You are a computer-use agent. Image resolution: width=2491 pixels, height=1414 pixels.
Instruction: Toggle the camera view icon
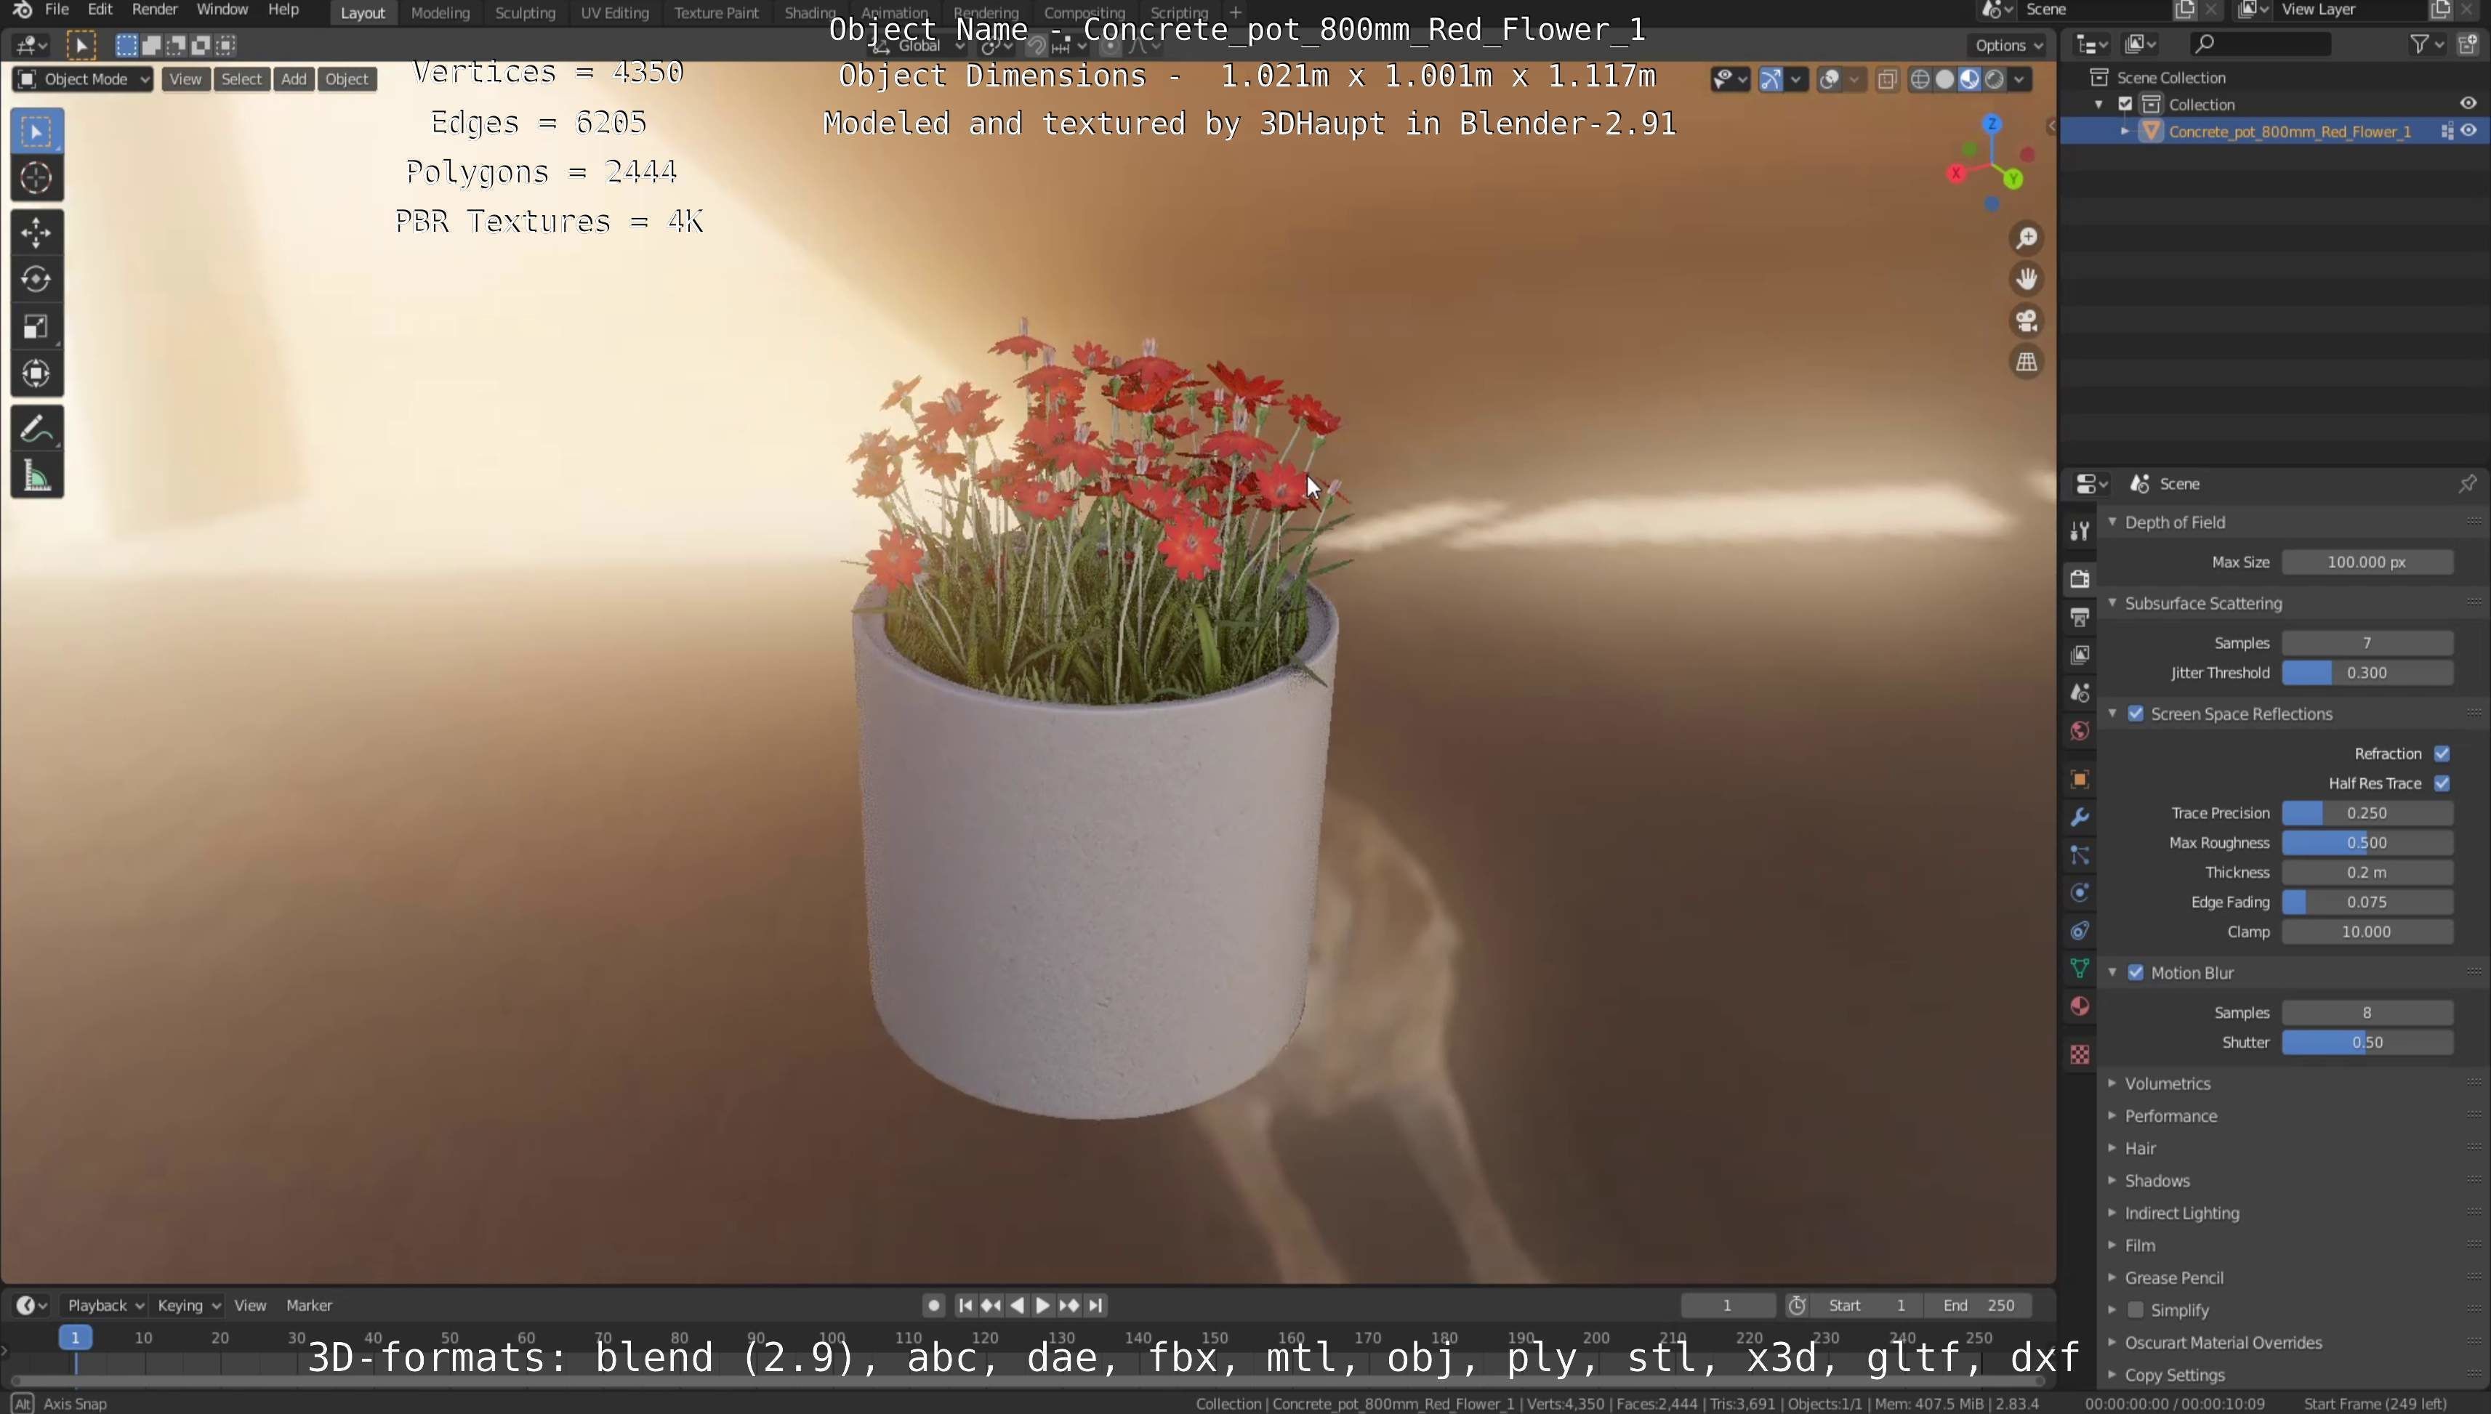2027,320
